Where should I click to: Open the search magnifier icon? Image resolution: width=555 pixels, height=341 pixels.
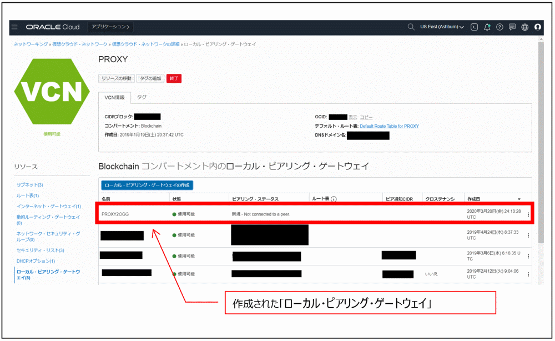click(411, 27)
